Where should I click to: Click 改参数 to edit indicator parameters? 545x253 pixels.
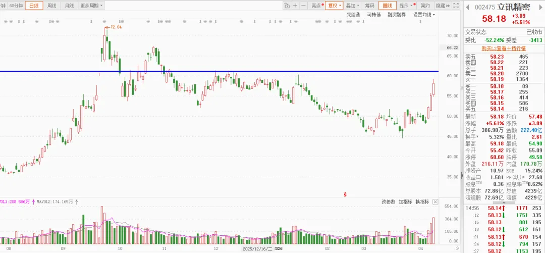point(388,202)
